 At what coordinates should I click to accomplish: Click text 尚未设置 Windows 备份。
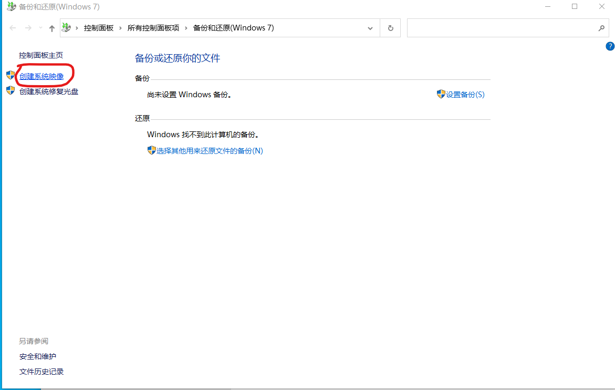pos(190,95)
